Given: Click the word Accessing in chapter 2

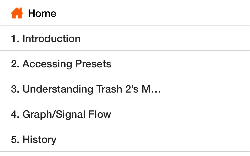Looking at the screenshot, I should click(x=47, y=64).
